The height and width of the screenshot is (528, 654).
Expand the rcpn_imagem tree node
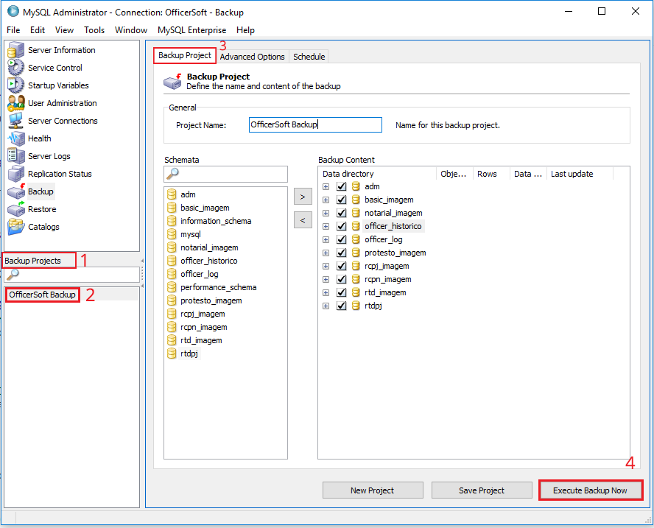(326, 280)
